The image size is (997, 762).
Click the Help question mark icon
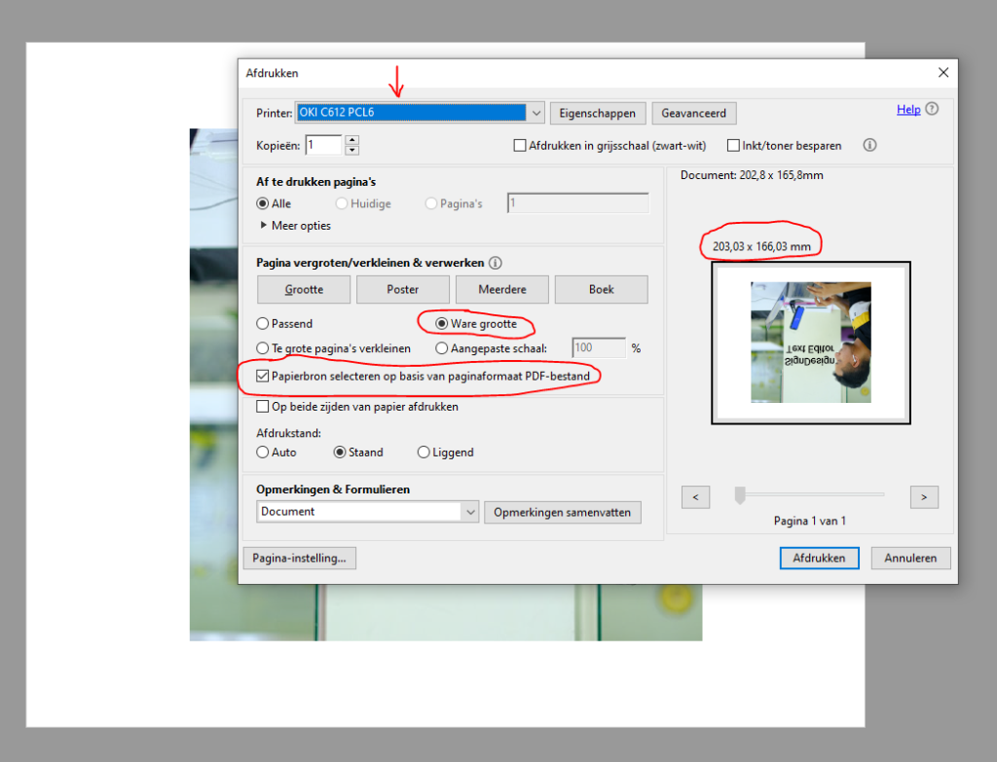[x=932, y=110]
